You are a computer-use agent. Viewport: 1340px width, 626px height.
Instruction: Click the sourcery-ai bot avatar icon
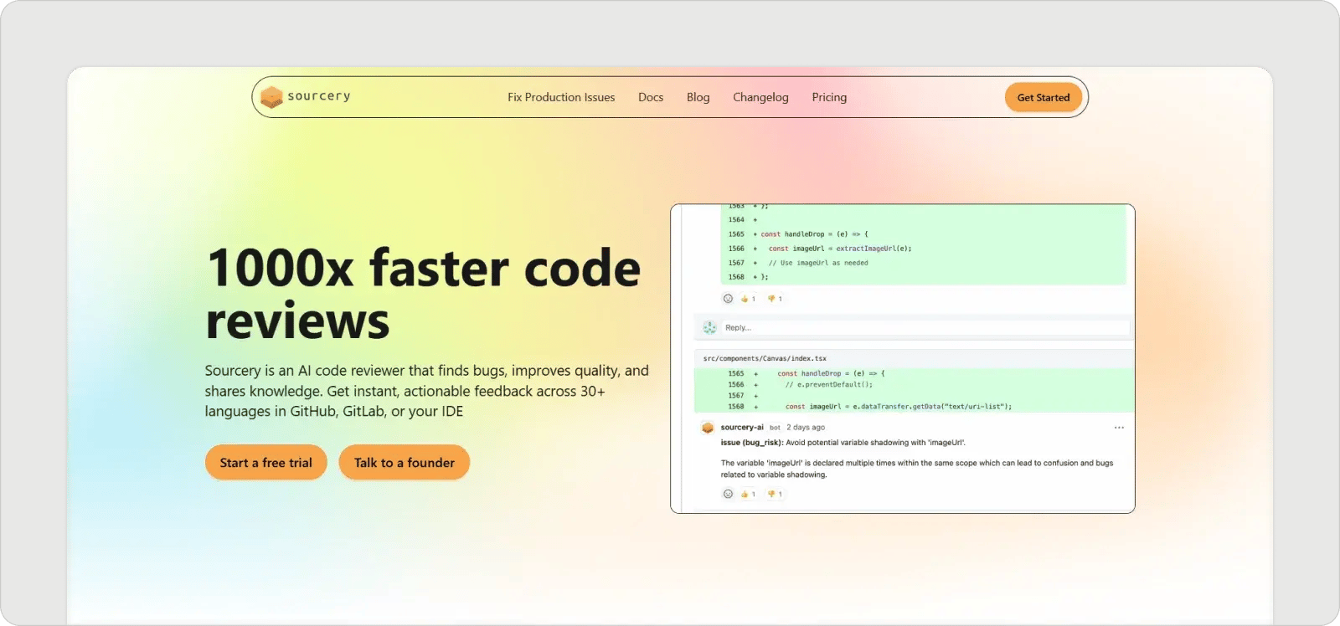(708, 428)
